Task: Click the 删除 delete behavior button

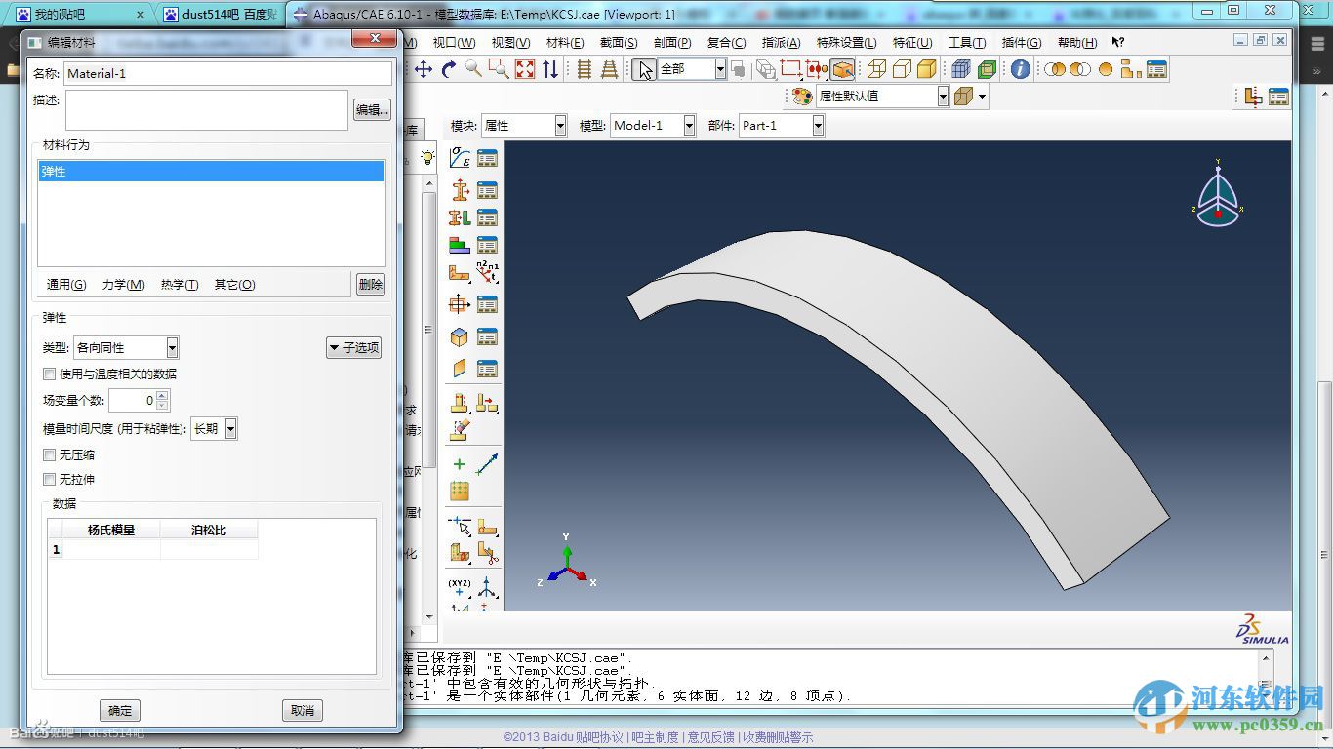Action: pos(371,285)
